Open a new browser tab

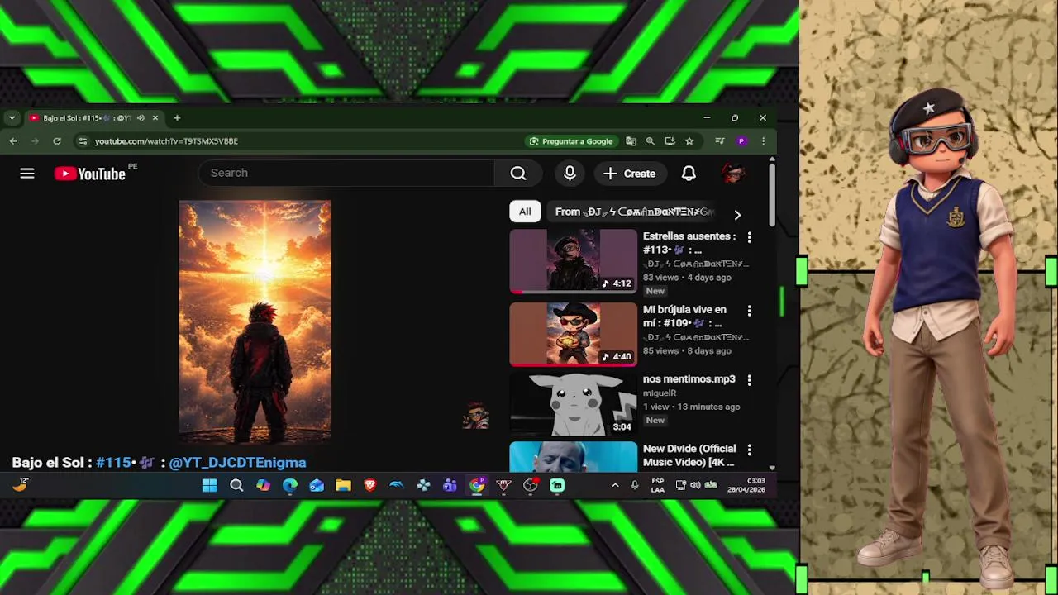(x=177, y=118)
